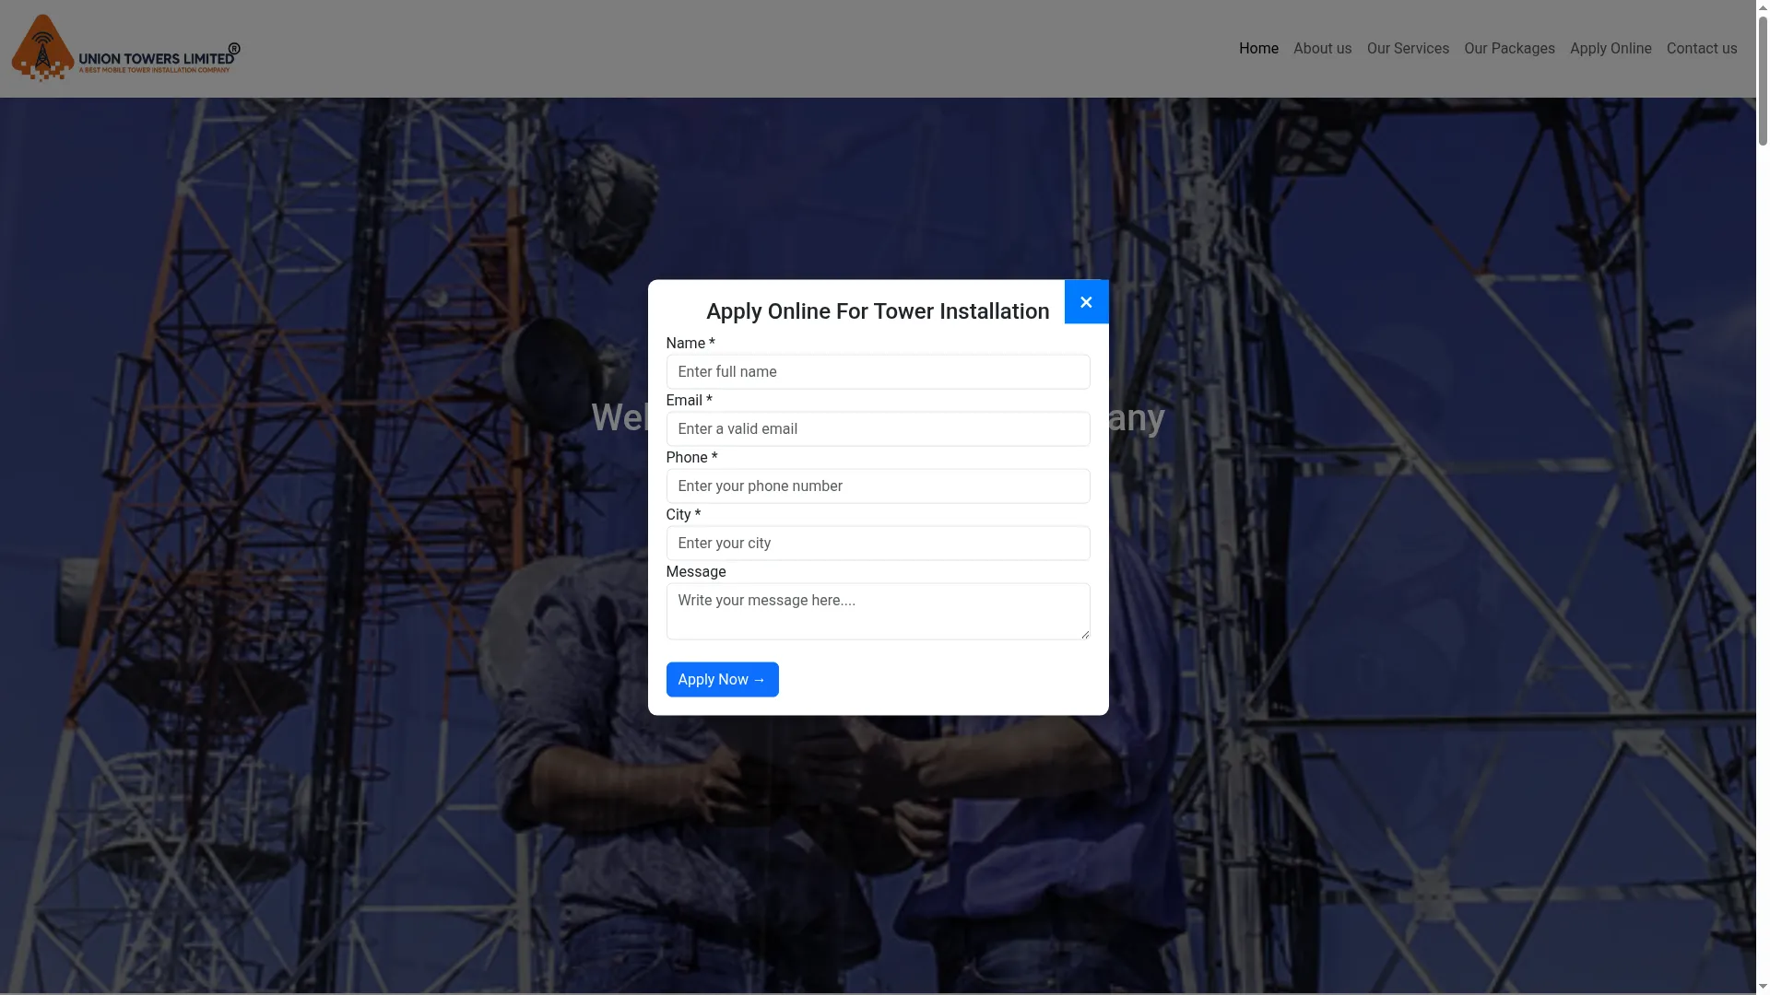Open the Home menu item
This screenshot has height=995, width=1770.
tap(1258, 49)
